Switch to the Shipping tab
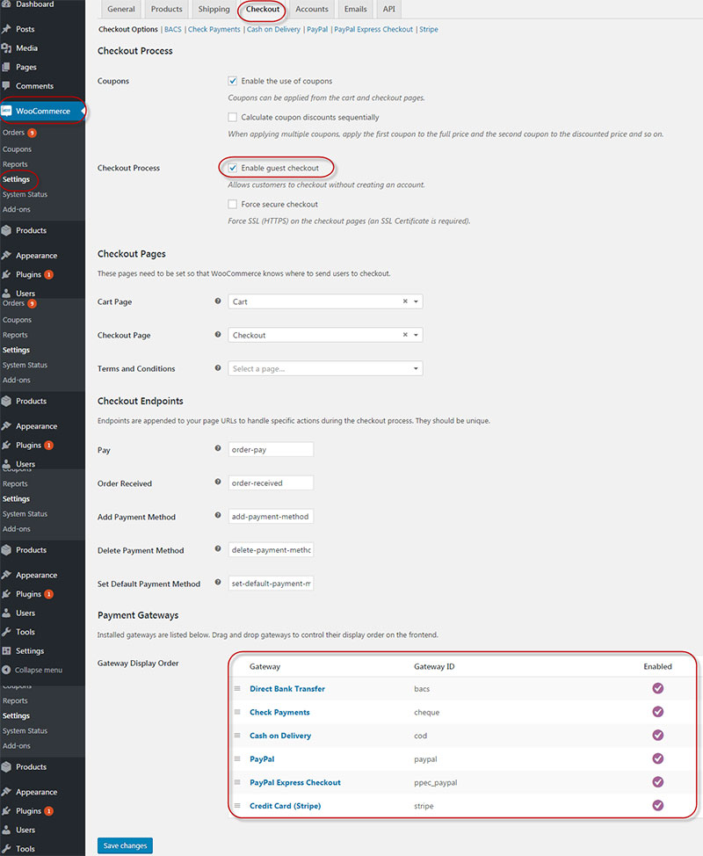Screen dimensions: 703x856 pyautogui.click(x=214, y=10)
